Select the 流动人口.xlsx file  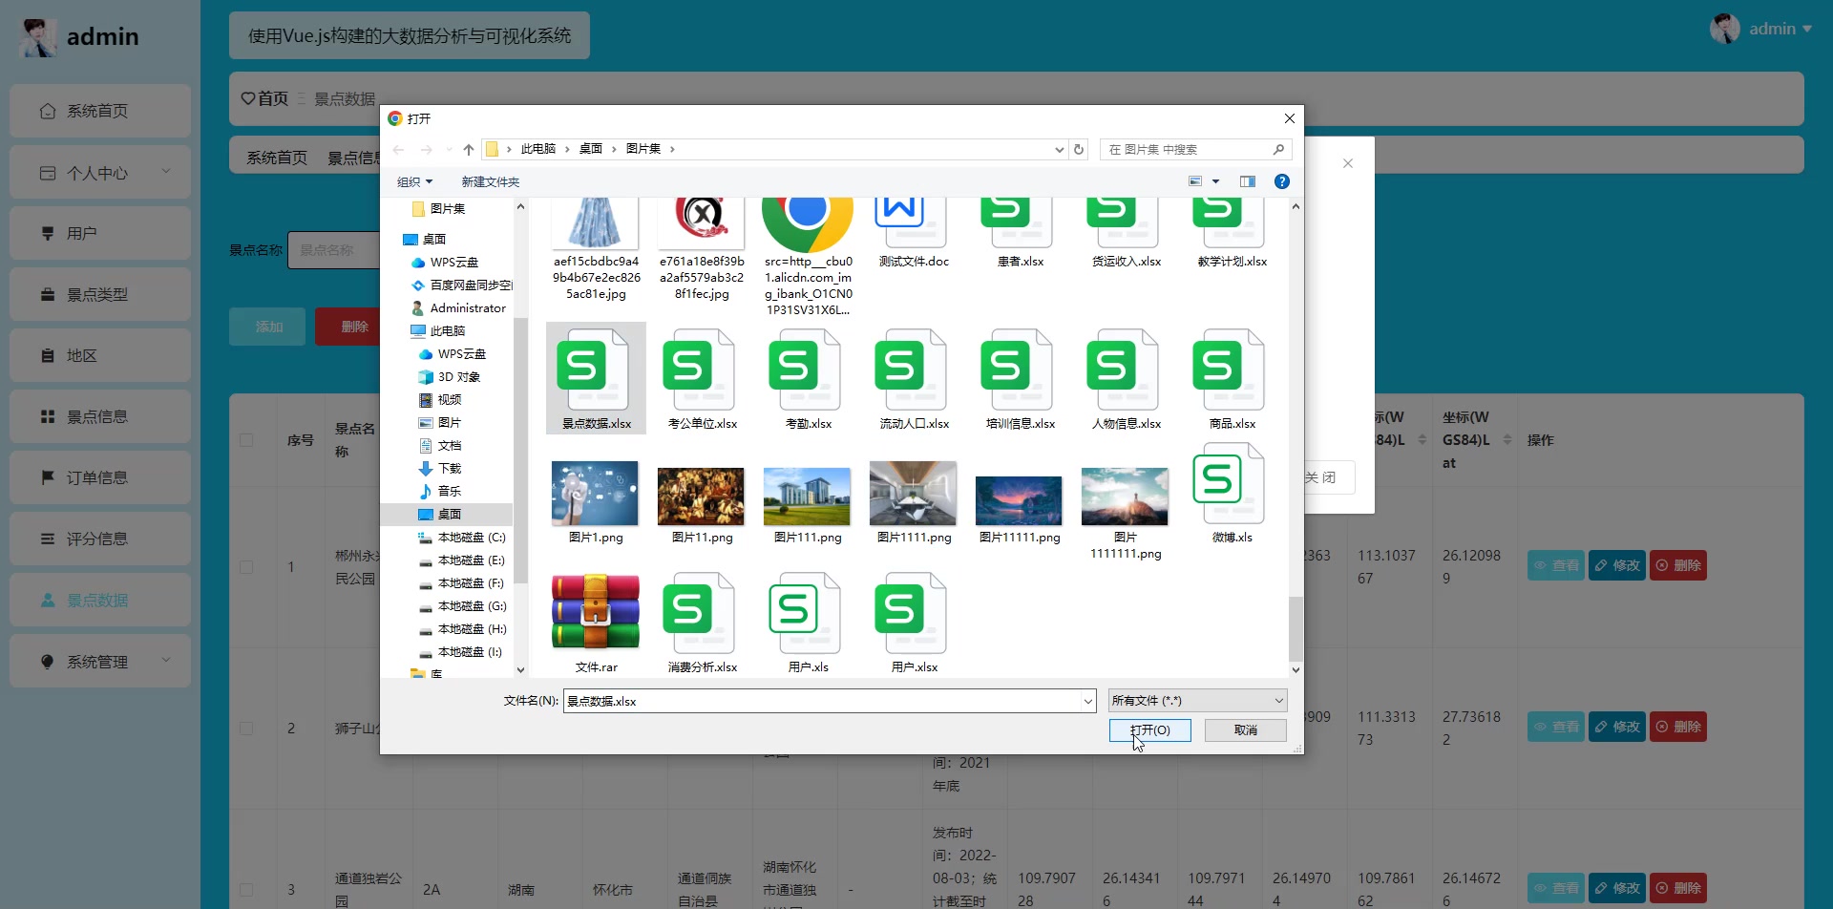(x=914, y=379)
